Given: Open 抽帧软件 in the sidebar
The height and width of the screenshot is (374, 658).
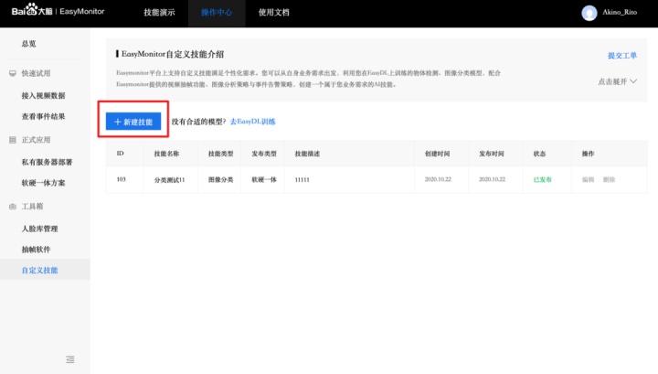Looking at the screenshot, I should 36,250.
